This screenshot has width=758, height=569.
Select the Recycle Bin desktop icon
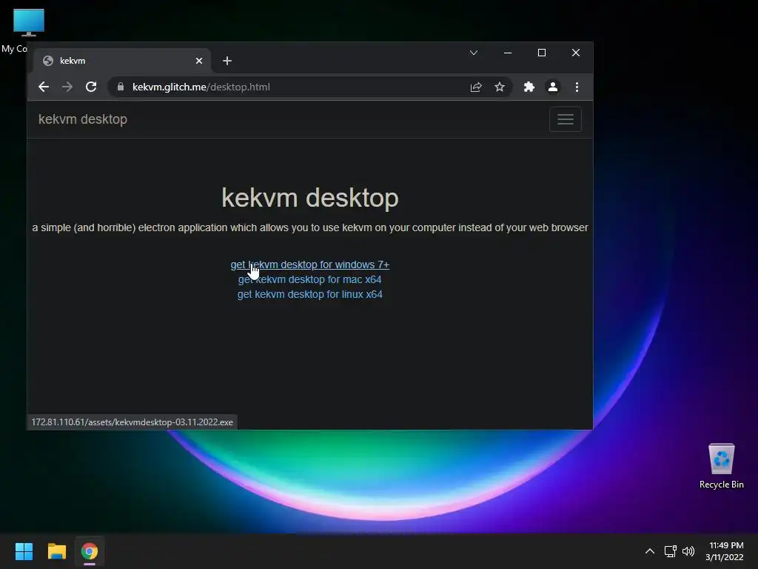pyautogui.click(x=721, y=465)
